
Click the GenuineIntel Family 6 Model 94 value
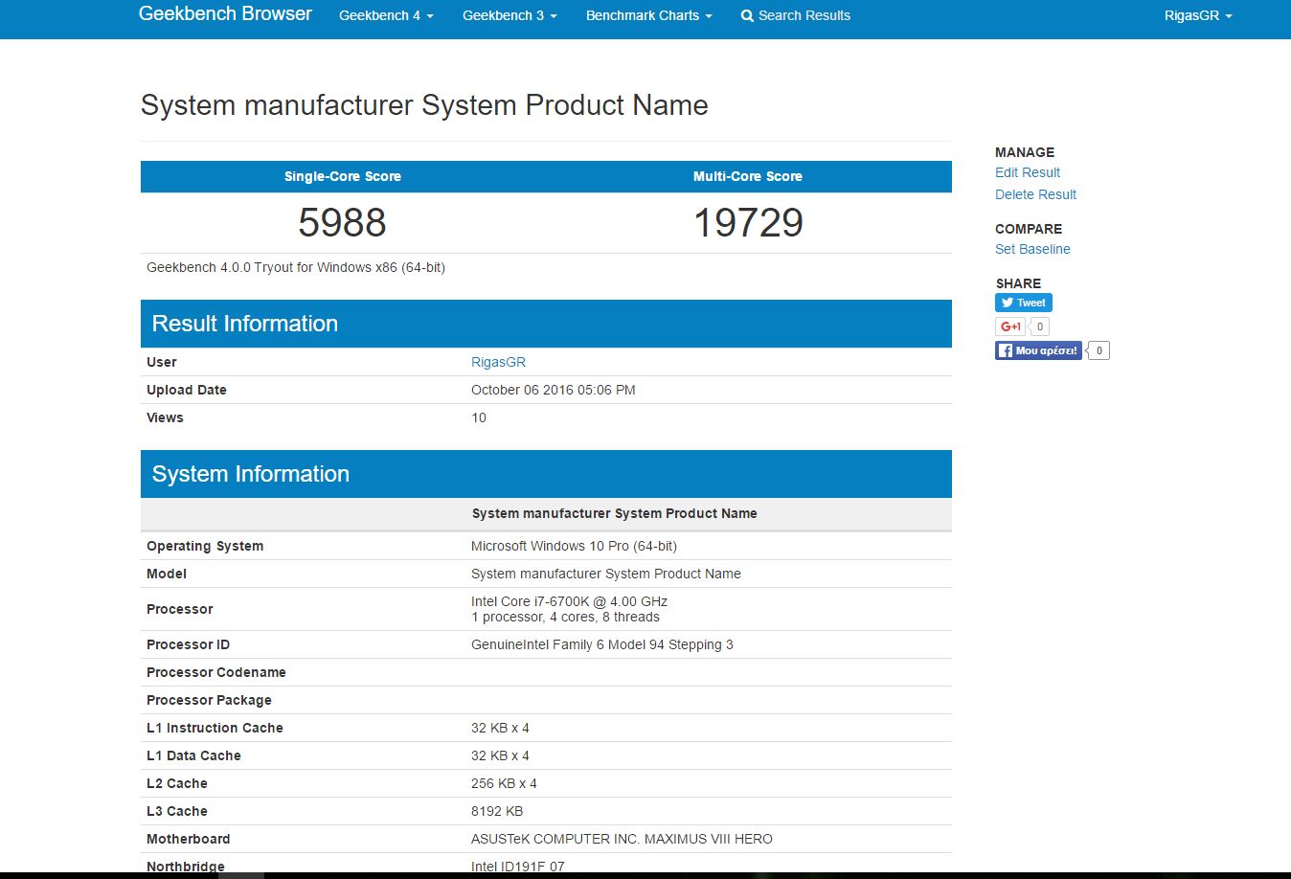tap(602, 644)
